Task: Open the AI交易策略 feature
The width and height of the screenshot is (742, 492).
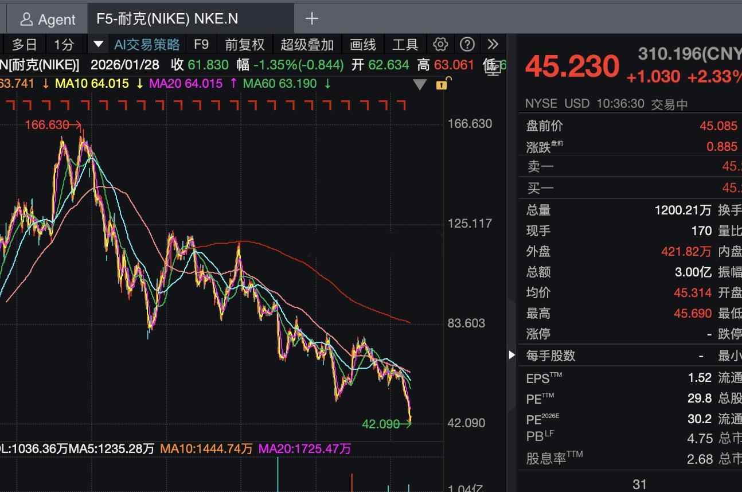Action: [x=147, y=44]
